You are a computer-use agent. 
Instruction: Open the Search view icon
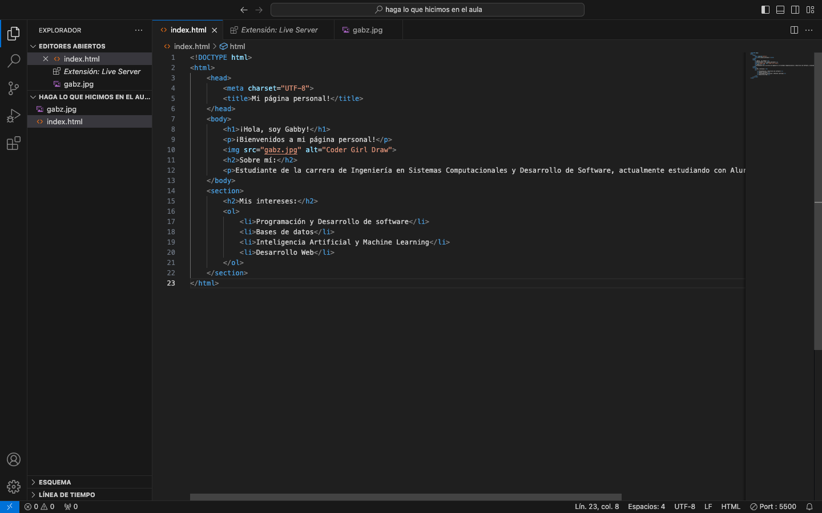[x=14, y=60]
